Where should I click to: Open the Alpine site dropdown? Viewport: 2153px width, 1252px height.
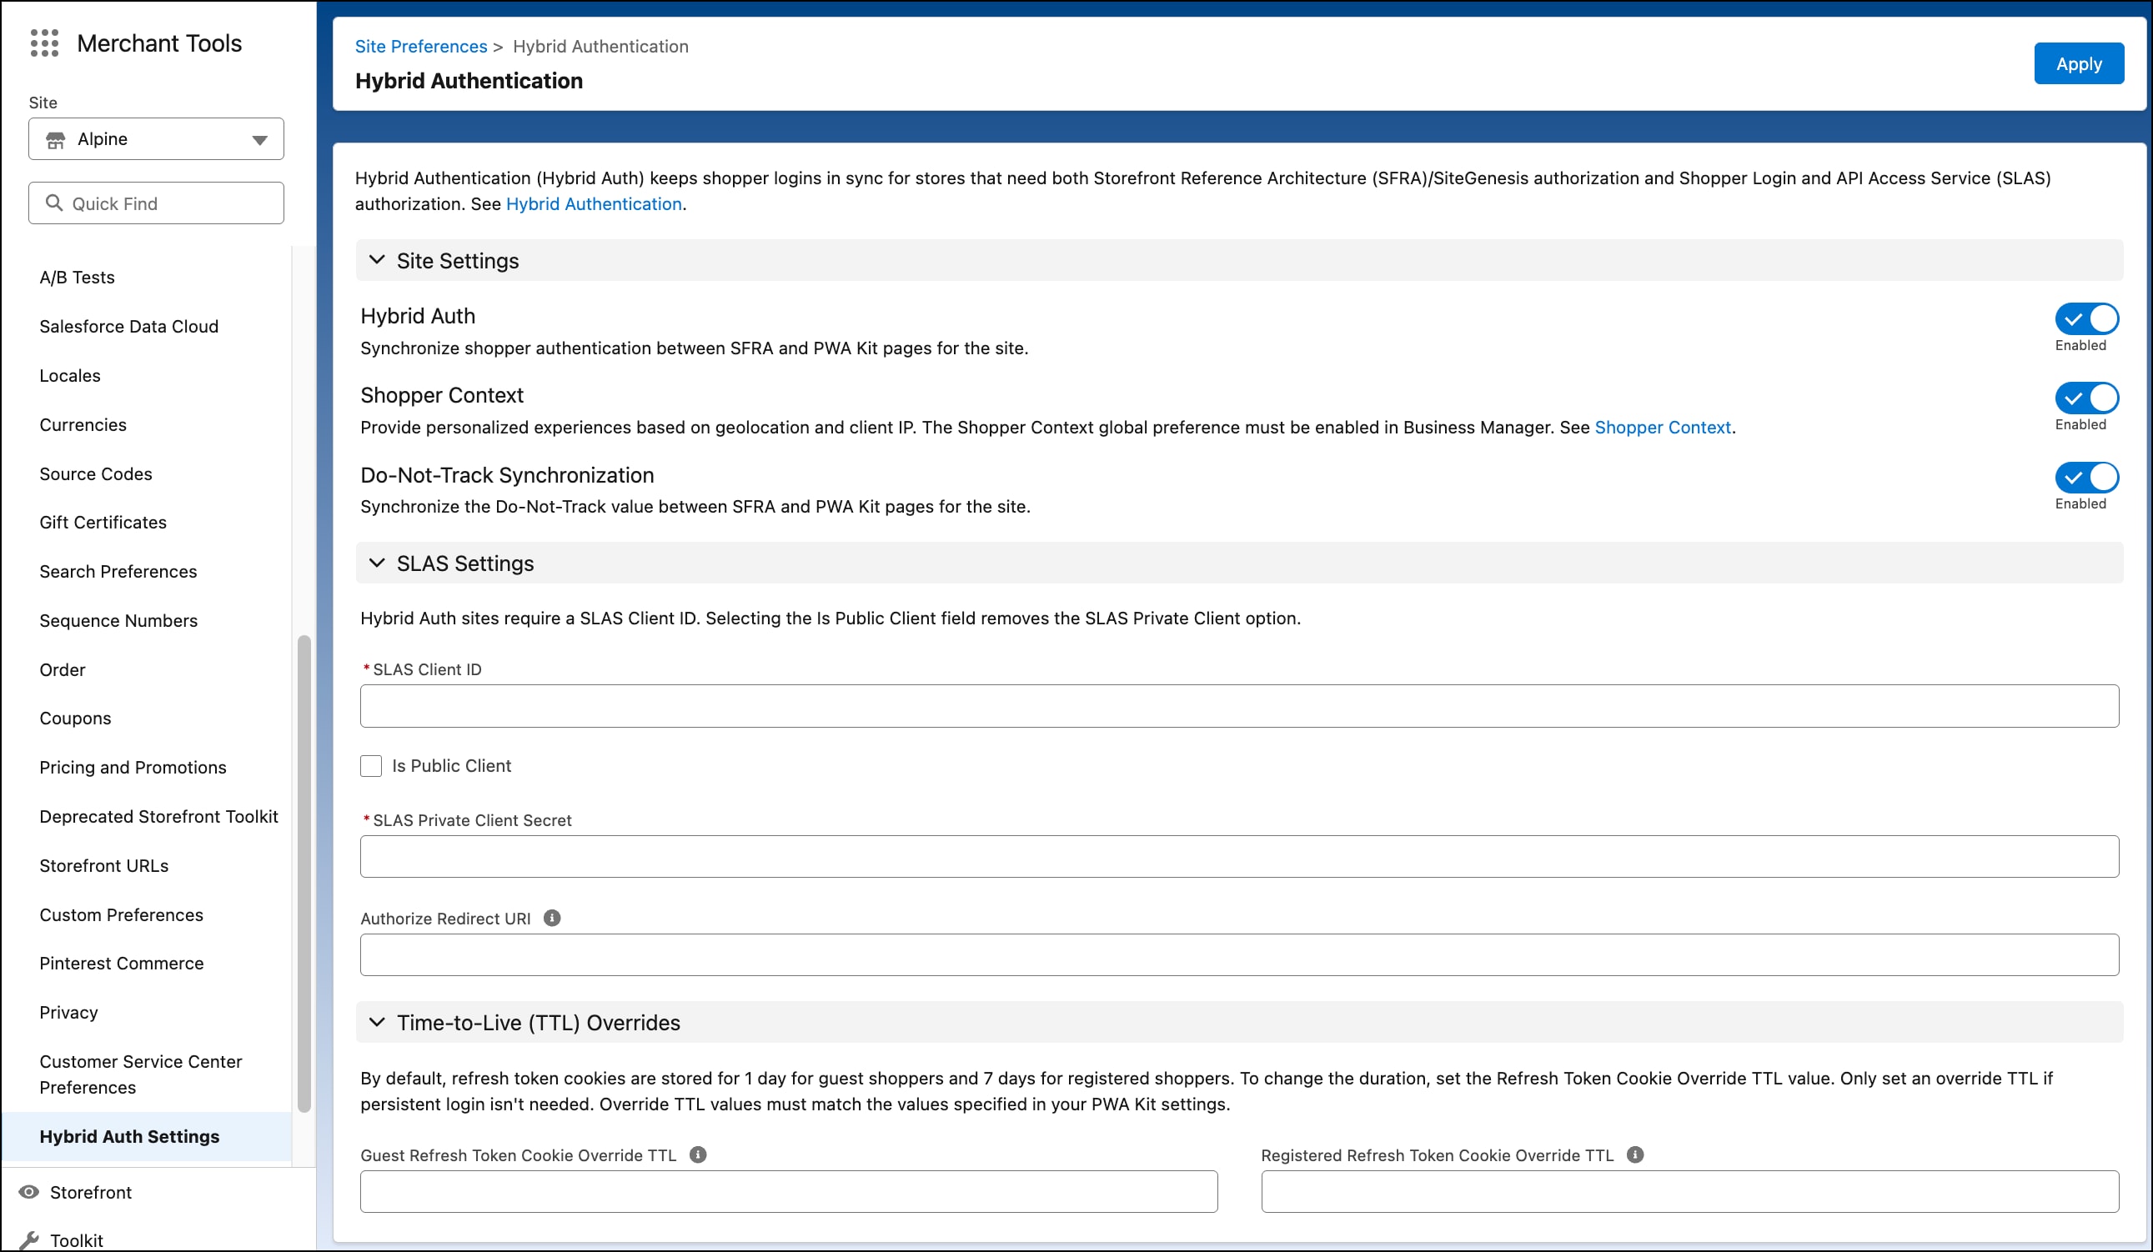point(157,139)
